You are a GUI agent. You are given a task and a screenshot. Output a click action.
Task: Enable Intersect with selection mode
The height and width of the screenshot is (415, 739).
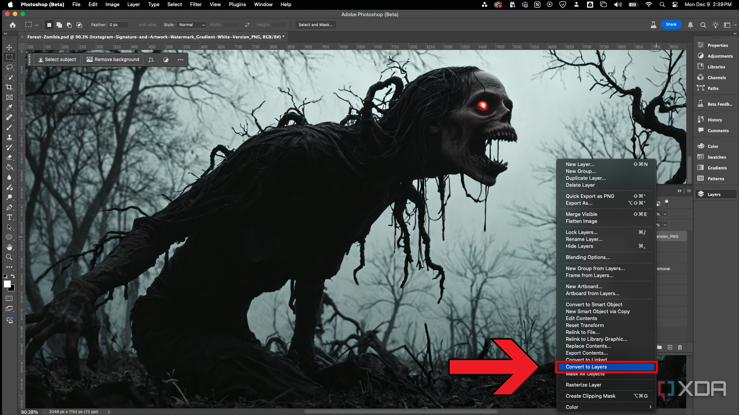click(x=79, y=25)
